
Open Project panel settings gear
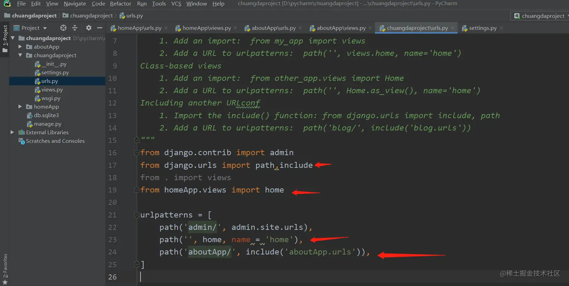[x=89, y=28]
